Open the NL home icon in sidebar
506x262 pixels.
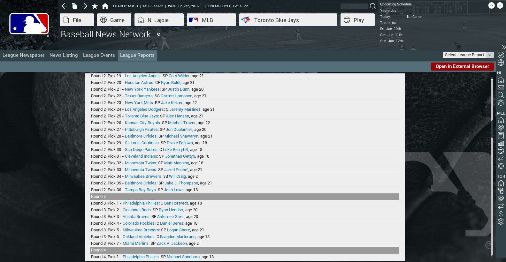point(501,80)
